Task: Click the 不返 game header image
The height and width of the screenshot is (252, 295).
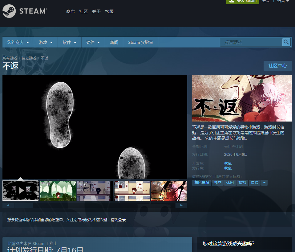Action: (242, 98)
